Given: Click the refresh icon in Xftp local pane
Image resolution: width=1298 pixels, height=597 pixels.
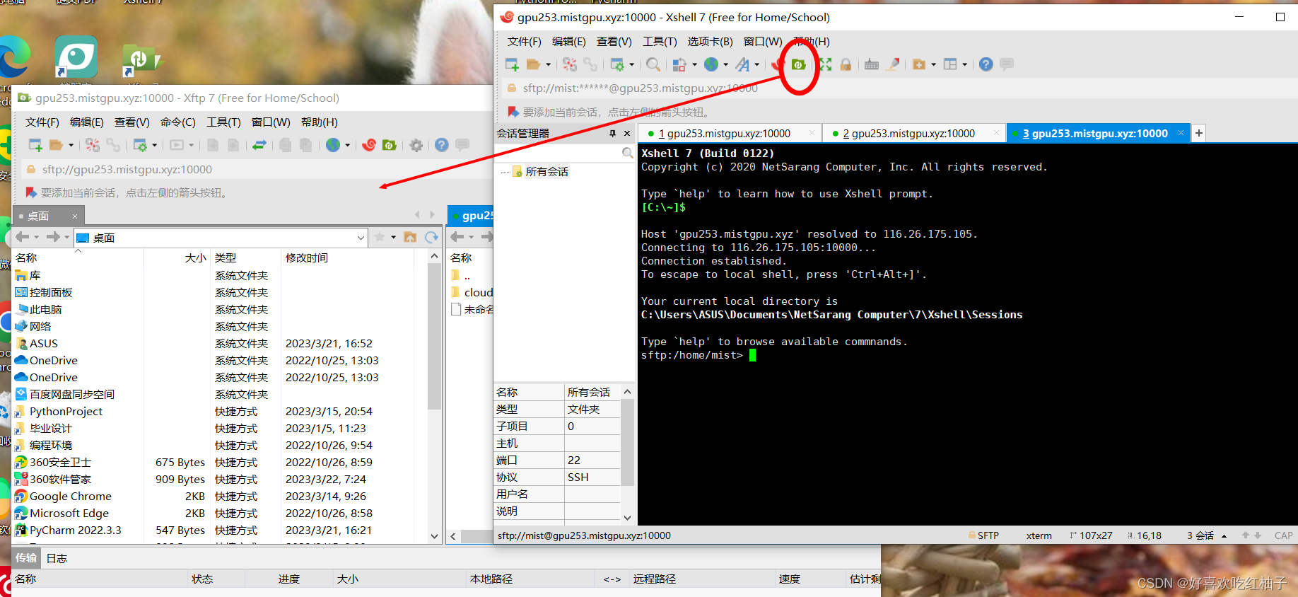Looking at the screenshot, I should click(431, 237).
